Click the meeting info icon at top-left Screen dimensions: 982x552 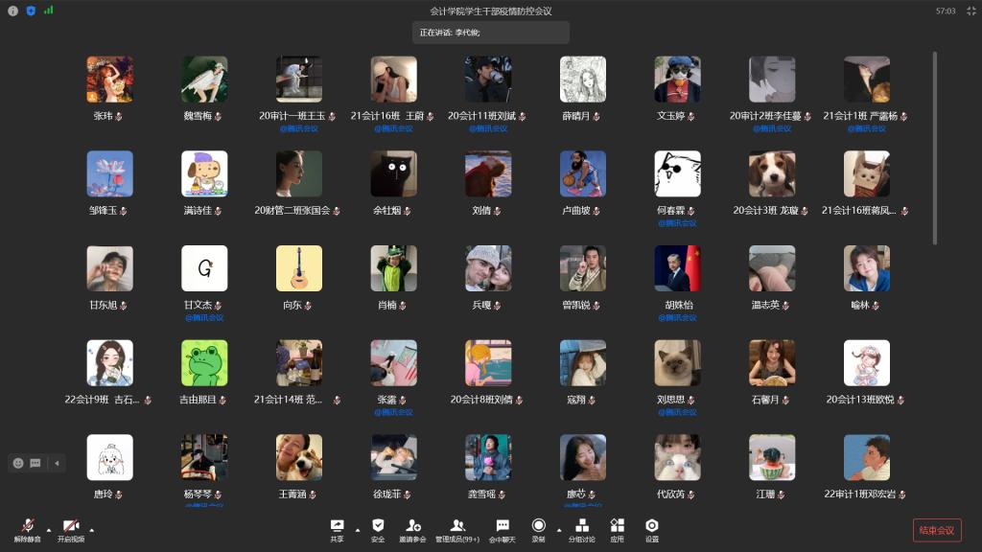(x=12, y=11)
